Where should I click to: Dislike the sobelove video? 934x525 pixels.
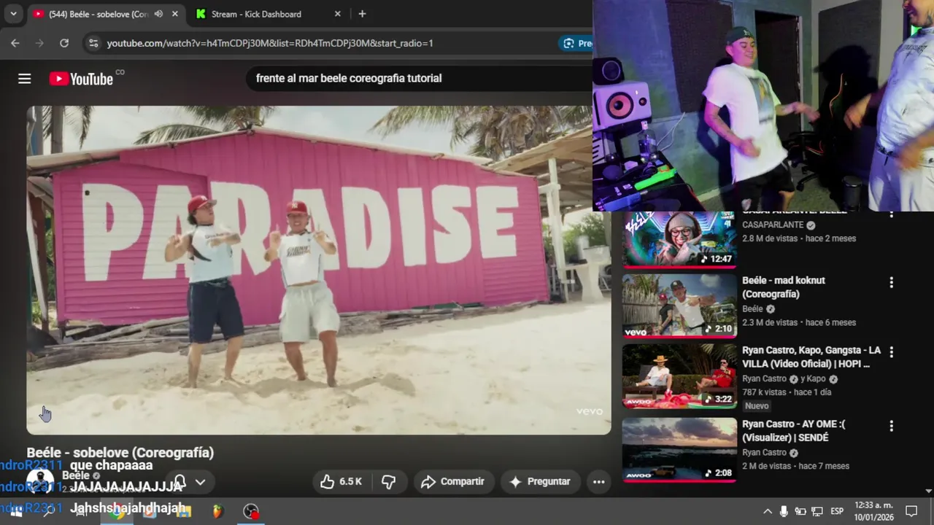pos(389,481)
